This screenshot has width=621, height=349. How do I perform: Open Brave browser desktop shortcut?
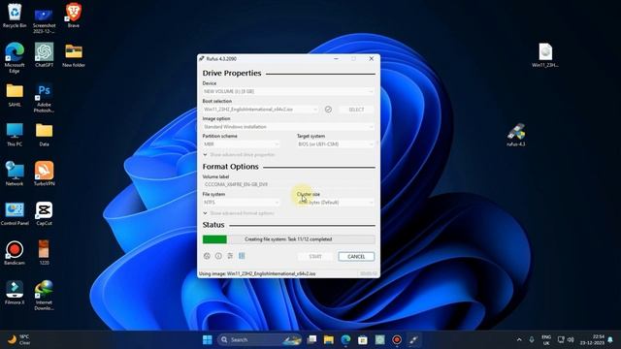74,16
